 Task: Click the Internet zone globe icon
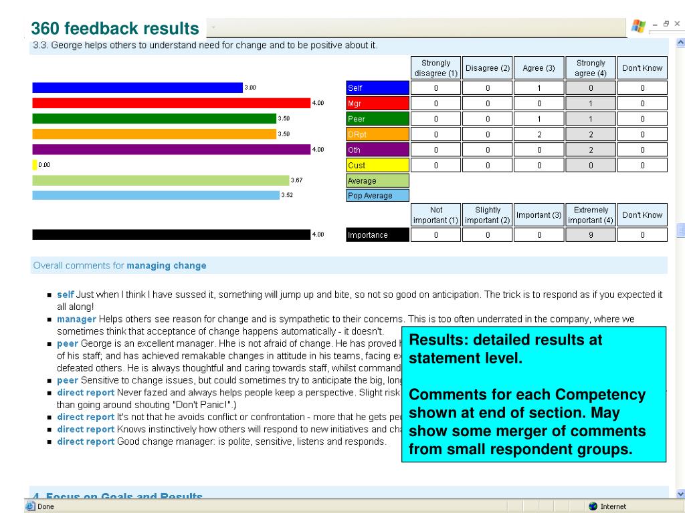(593, 506)
